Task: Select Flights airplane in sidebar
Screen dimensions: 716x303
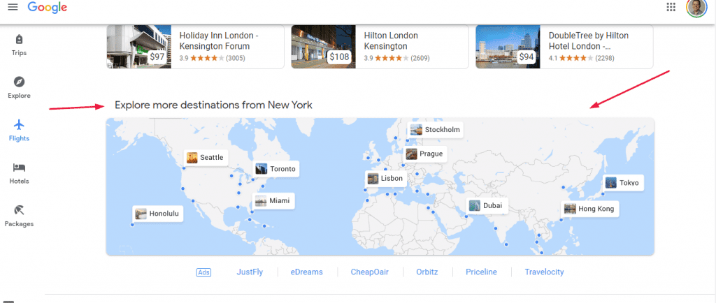Action: point(19,131)
